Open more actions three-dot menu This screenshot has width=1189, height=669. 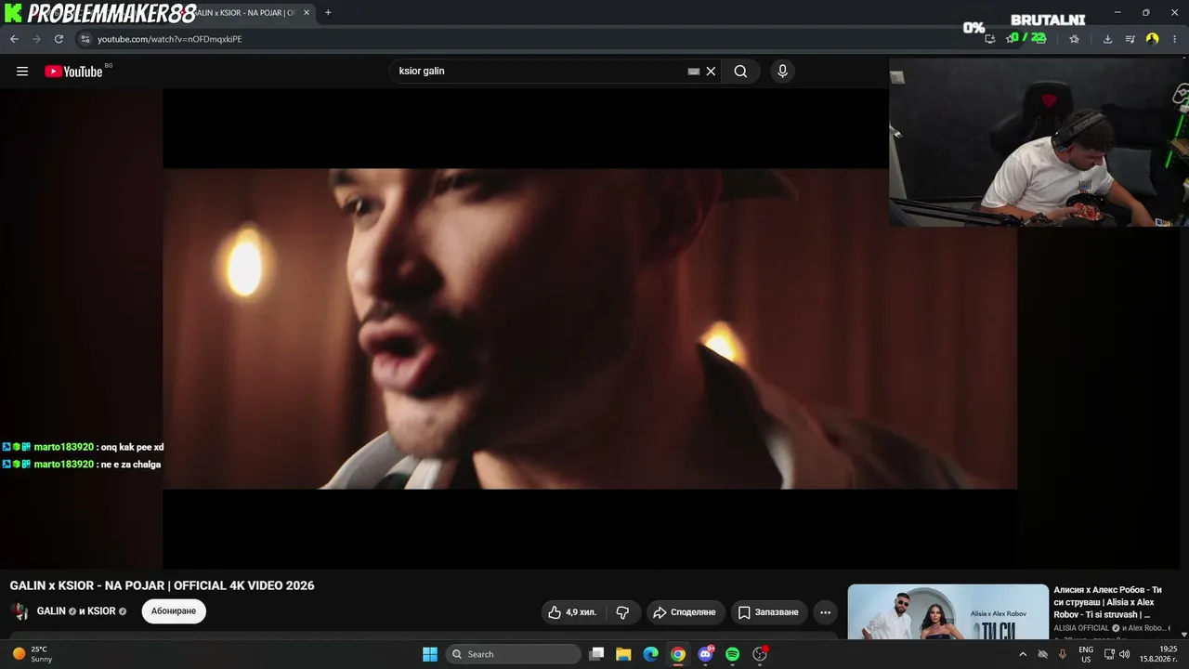825,612
